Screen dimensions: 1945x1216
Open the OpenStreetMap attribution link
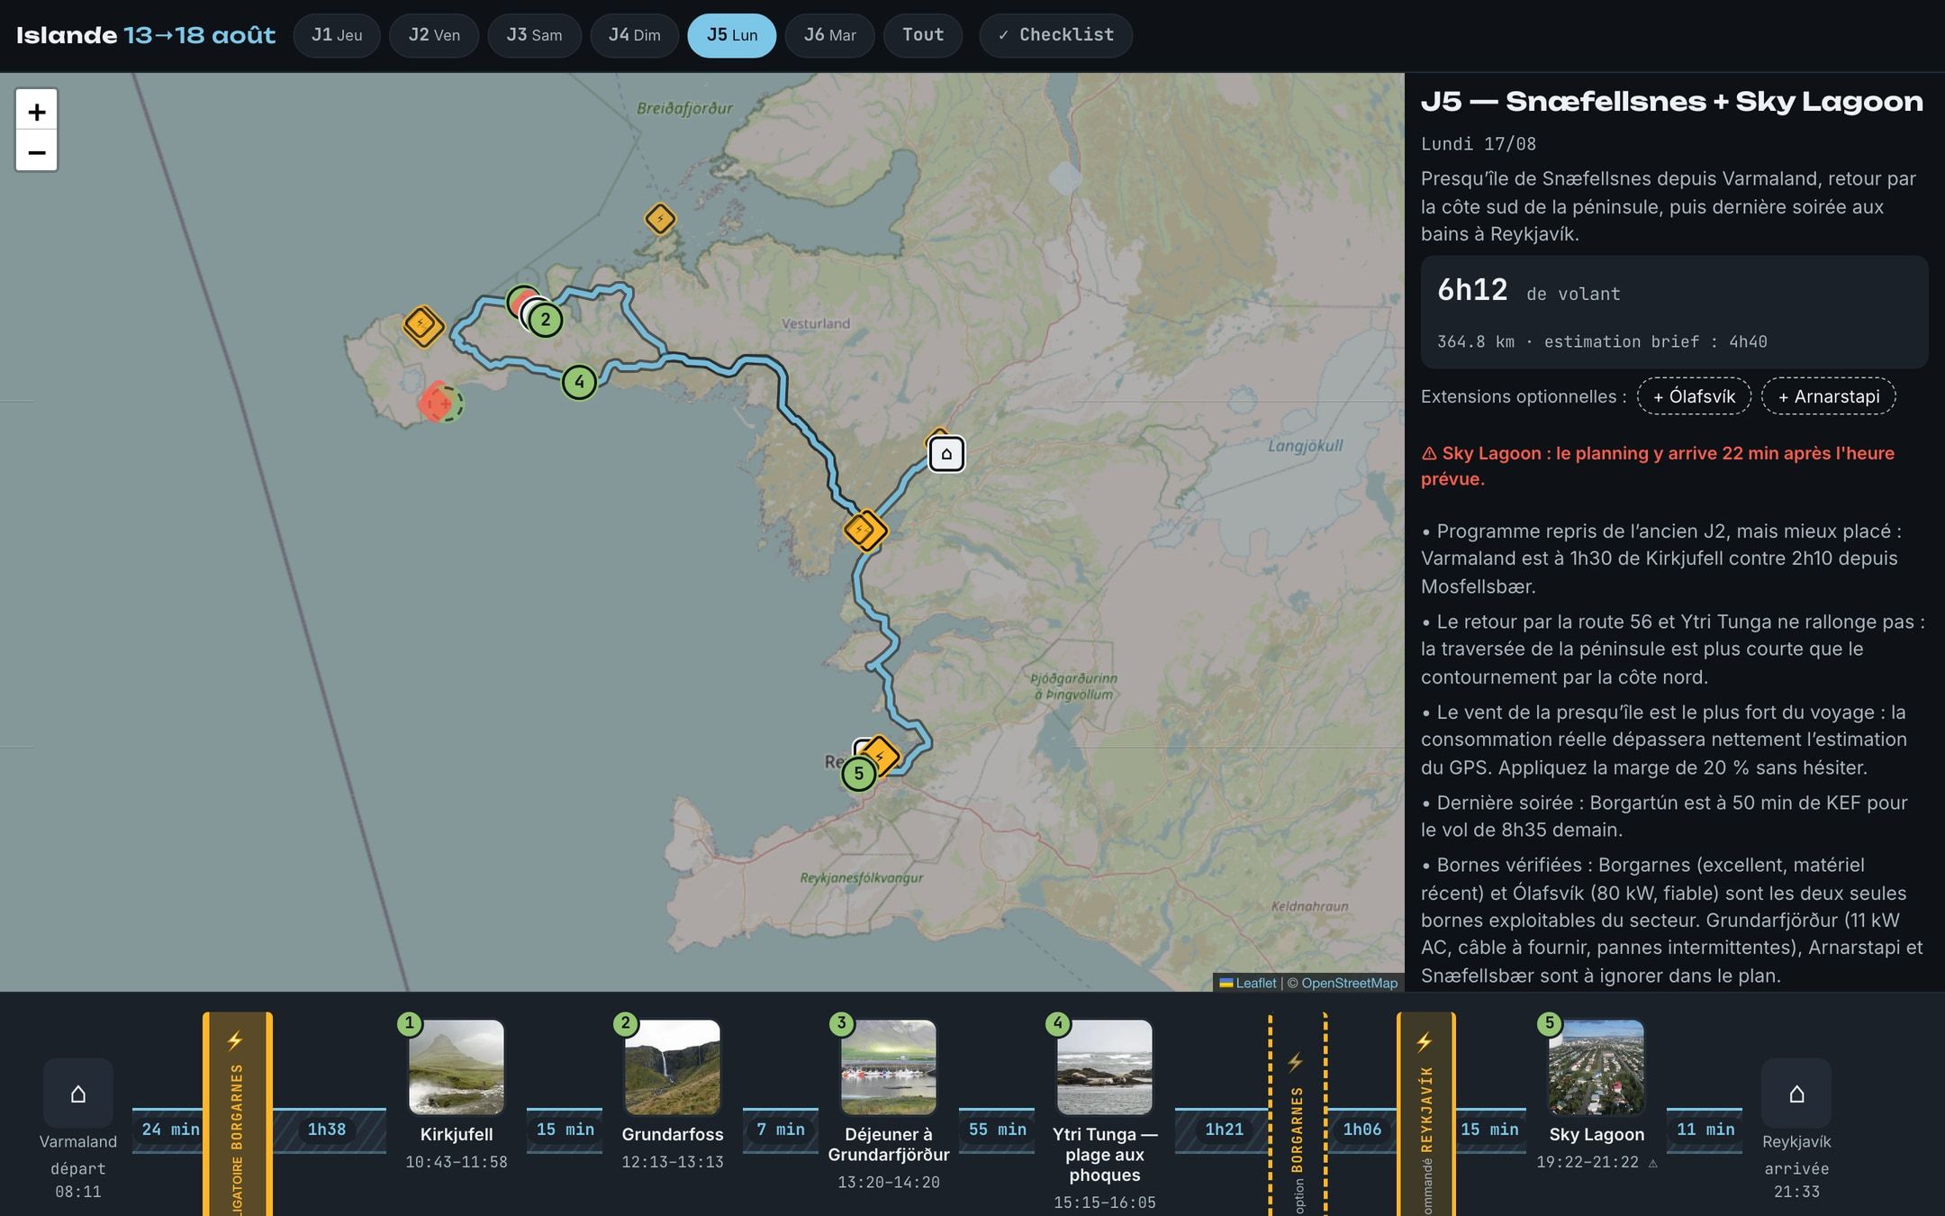(1349, 983)
